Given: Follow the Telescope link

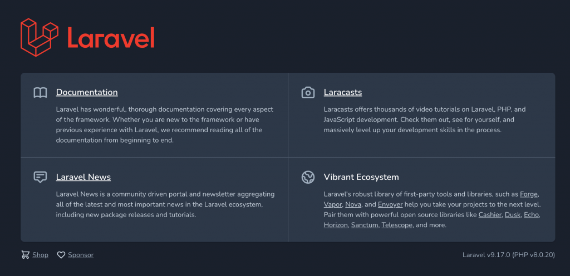Looking at the screenshot, I should [x=397, y=225].
